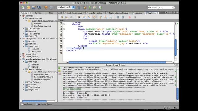Image resolution: width=198 pixels, height=111 pixels.
Task: Expand the simple_service project node
Action: coord(21,56)
